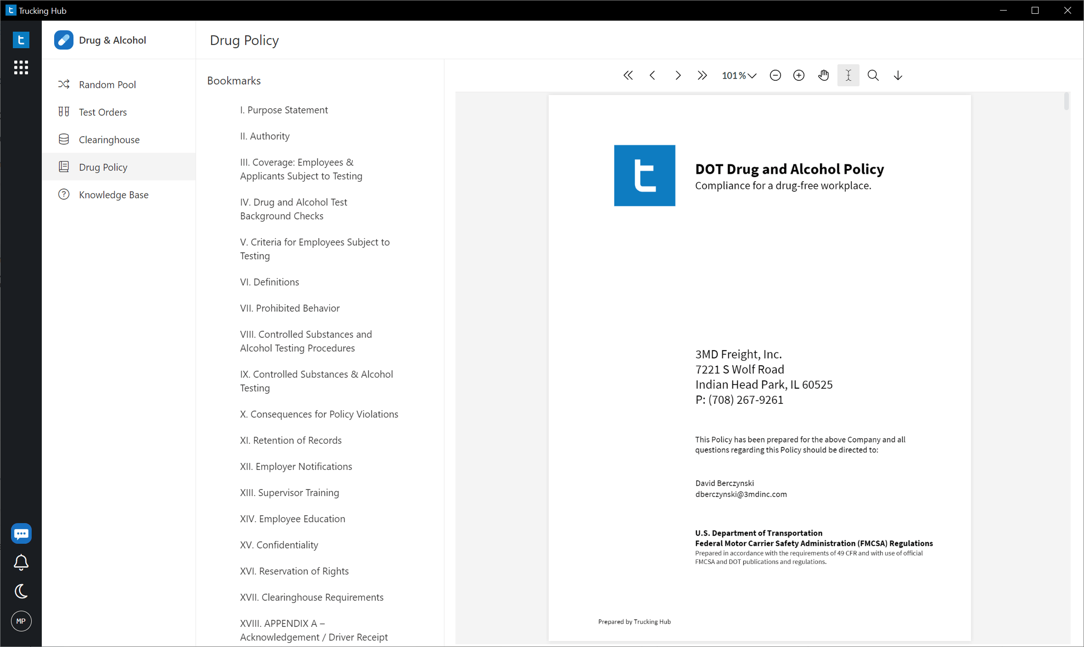Image resolution: width=1084 pixels, height=647 pixels.
Task: Open the 101% zoom level dropdown
Action: (739, 75)
